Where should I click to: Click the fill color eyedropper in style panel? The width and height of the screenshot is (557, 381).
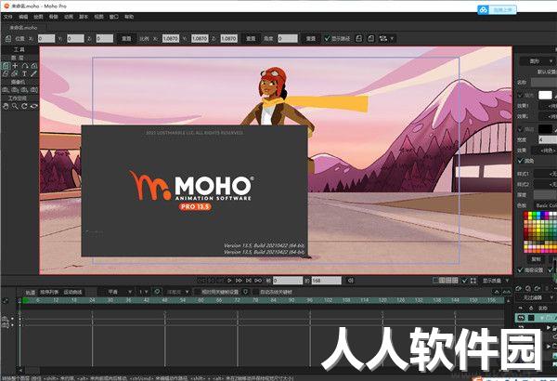[555, 96]
